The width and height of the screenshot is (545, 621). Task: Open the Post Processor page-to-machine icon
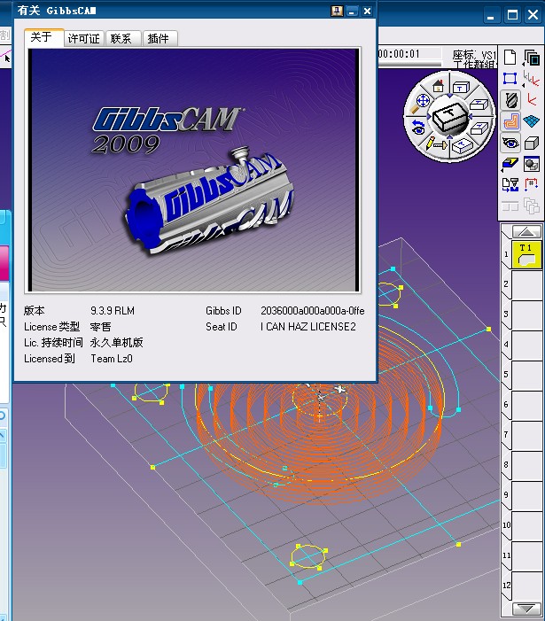click(x=510, y=184)
